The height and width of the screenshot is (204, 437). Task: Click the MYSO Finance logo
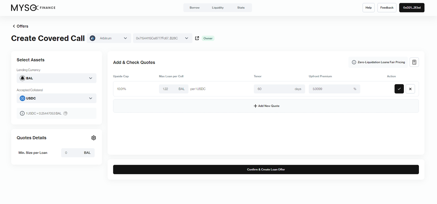pos(33,8)
